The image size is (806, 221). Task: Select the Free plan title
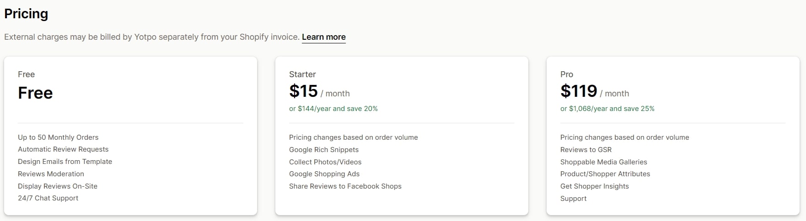[26, 74]
